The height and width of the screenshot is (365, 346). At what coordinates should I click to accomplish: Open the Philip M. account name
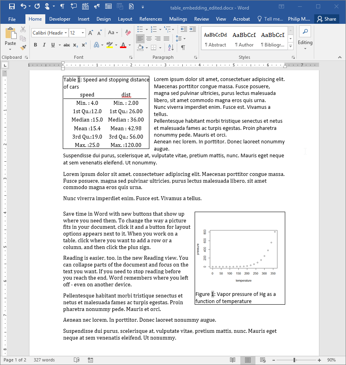coord(299,19)
